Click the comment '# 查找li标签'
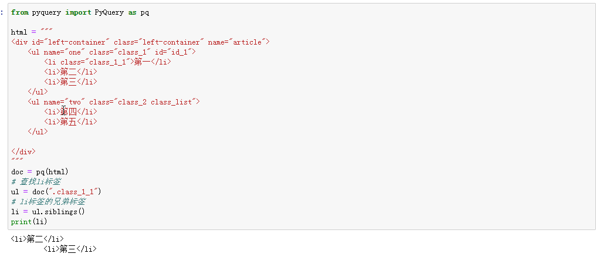The width and height of the screenshot is (596, 267). [x=36, y=182]
